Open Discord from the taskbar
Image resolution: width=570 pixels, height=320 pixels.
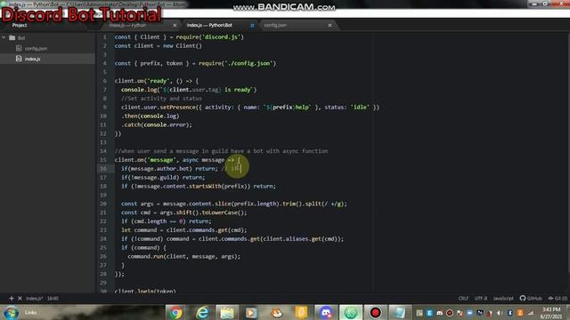point(326,312)
